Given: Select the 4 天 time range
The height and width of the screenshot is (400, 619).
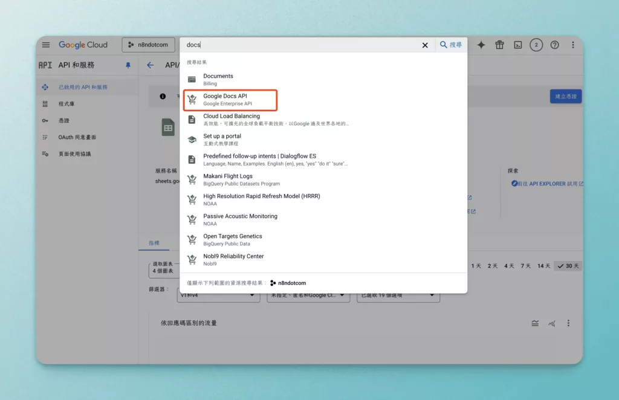Looking at the screenshot, I should coord(509,266).
